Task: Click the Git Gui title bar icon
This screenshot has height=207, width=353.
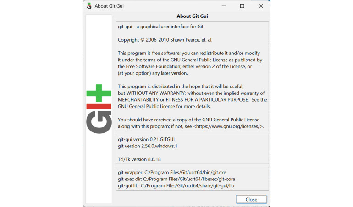Action: tap(89, 6)
